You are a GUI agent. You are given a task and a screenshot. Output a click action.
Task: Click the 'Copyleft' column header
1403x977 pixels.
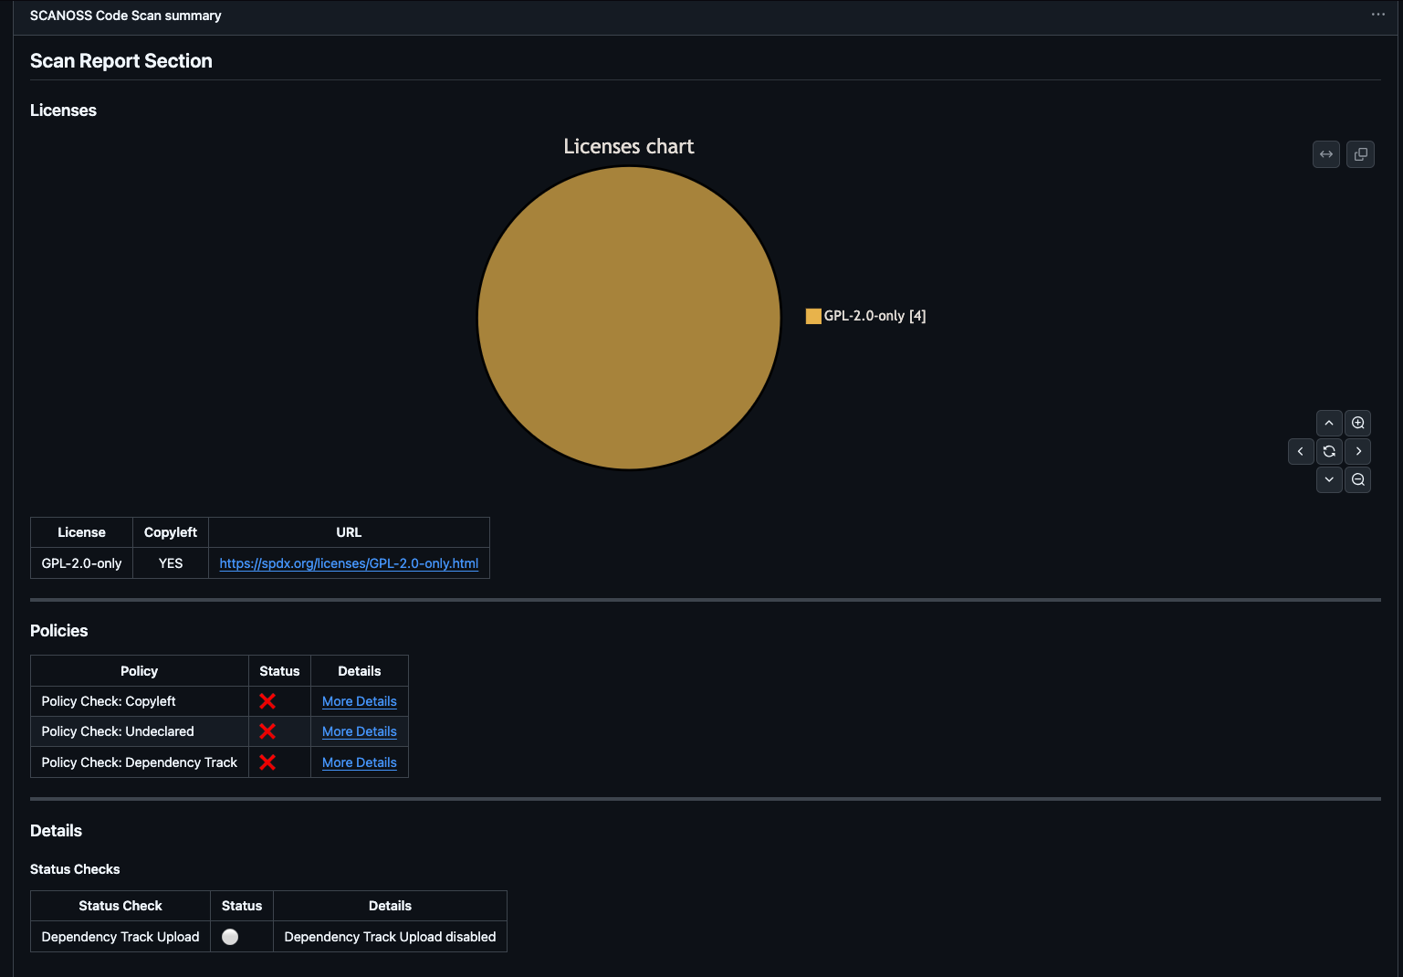[171, 532]
